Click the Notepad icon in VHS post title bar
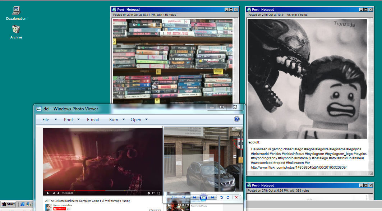382x211 pixels. [114, 9]
